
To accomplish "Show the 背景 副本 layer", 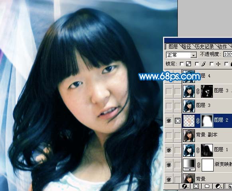I will pos(169,135).
